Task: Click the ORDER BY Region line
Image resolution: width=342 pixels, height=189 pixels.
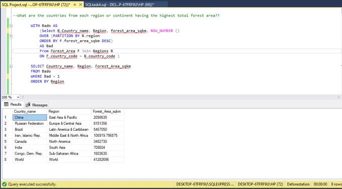Action: [x=47, y=82]
